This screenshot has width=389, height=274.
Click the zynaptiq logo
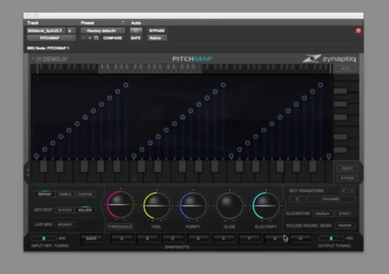[x=329, y=58]
